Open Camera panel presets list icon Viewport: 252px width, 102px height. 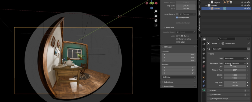pos(245,91)
